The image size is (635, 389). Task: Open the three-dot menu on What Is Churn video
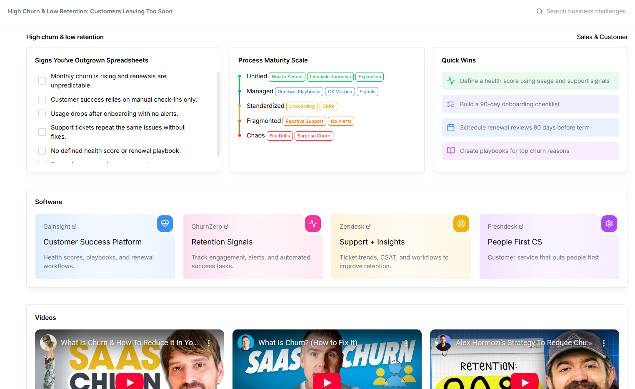[x=406, y=343]
